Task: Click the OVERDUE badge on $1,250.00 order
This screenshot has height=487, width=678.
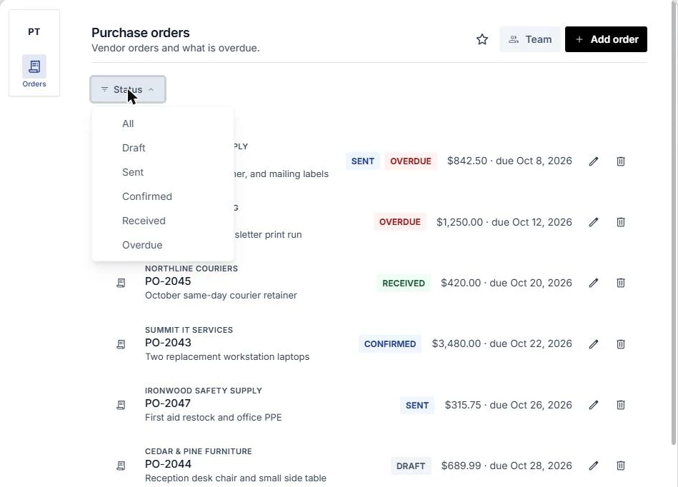Action: pos(400,222)
